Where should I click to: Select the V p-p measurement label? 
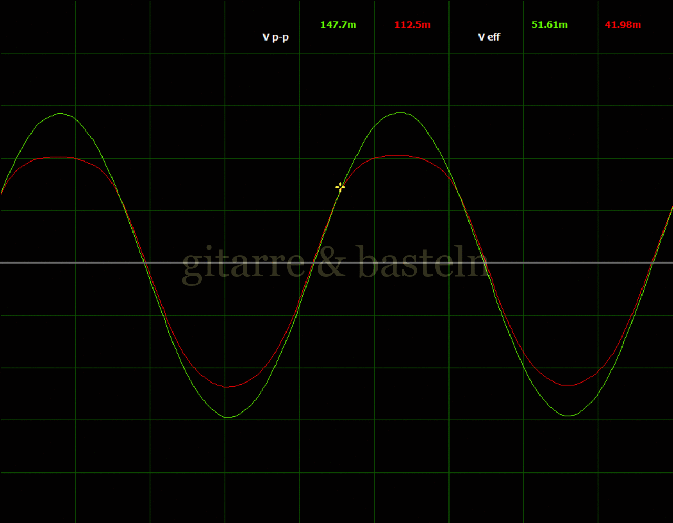point(276,37)
